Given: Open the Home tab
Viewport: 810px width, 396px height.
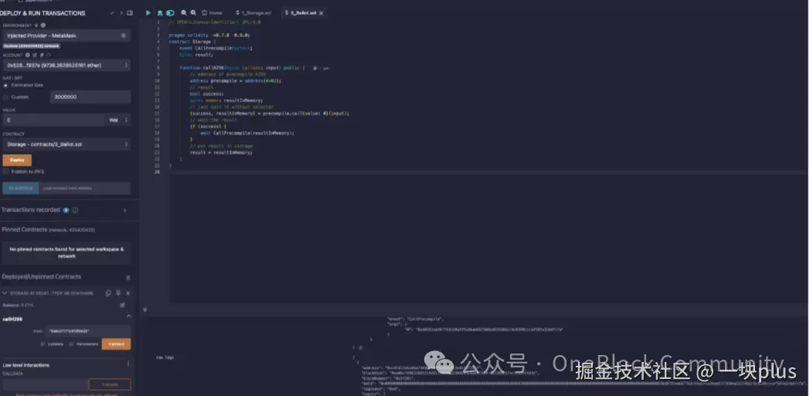Looking at the screenshot, I should click(213, 12).
